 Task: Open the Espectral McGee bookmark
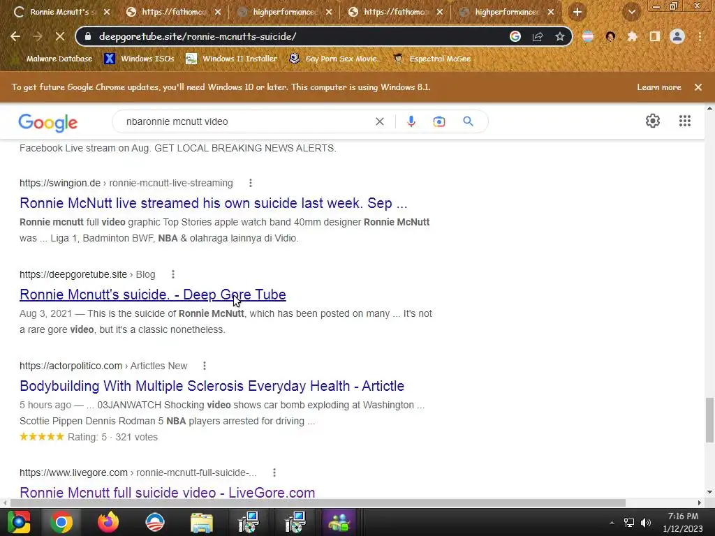[432, 59]
